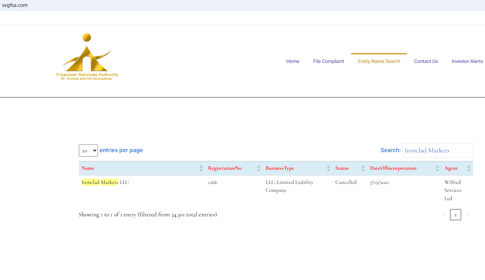Image resolution: width=485 pixels, height=280 pixels.
Task: Click sort arrows in BusinessType column
Action: (328, 168)
